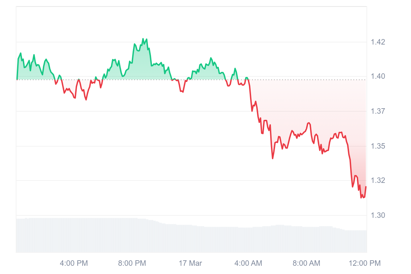411x274 pixels.
Task: Select the 17 Mar date label
Action: click(190, 263)
